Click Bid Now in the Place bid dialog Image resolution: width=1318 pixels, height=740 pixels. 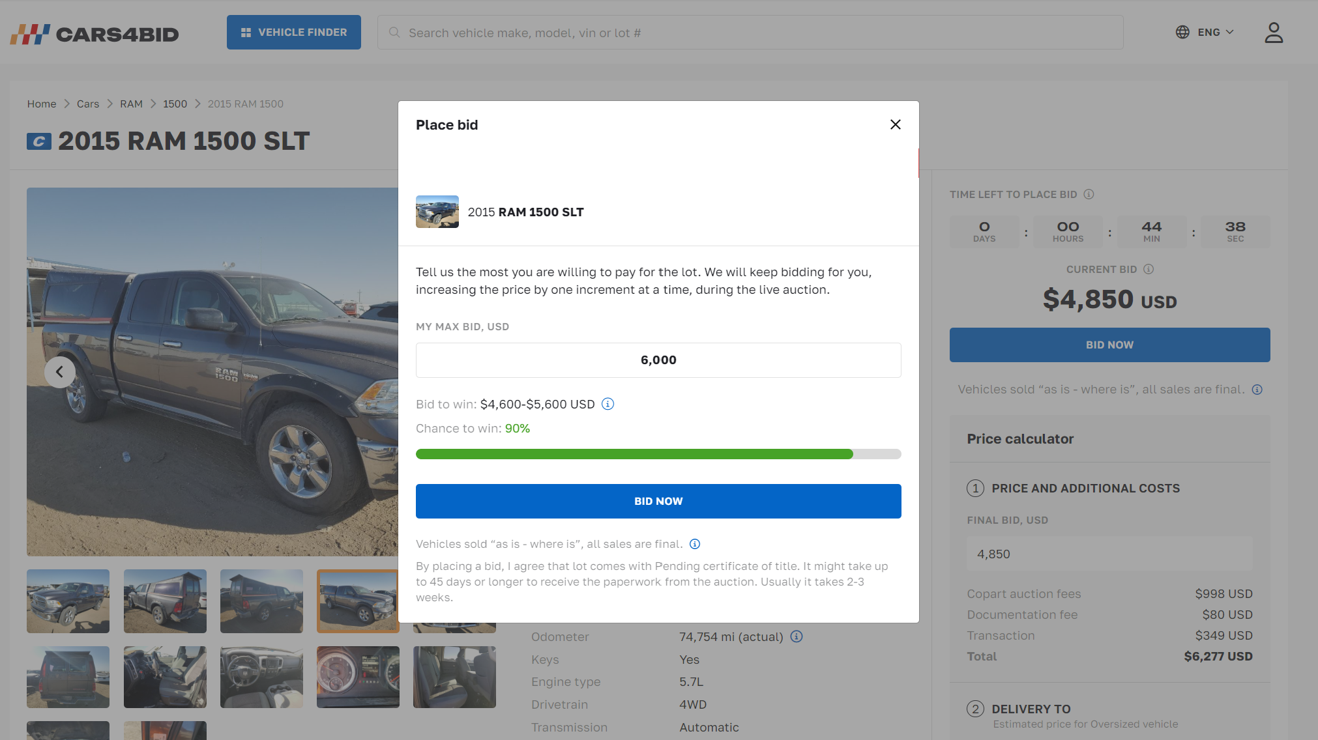(x=658, y=501)
